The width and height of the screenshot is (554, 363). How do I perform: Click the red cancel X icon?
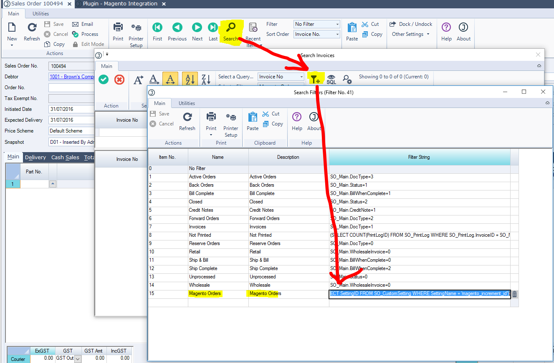tap(119, 79)
